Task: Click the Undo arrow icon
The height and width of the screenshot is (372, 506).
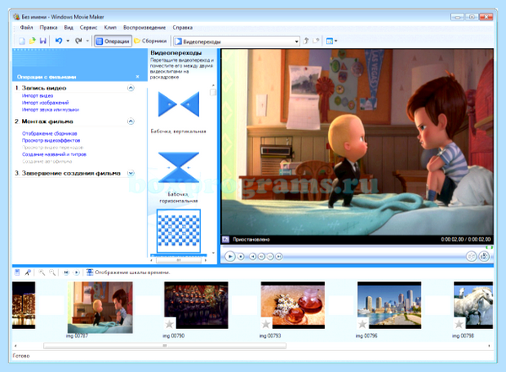Action: point(58,41)
